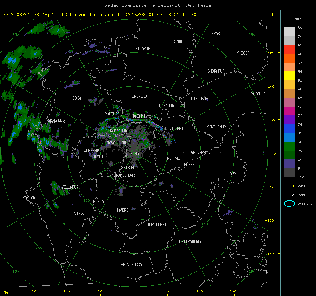The height and width of the screenshot is (296, 316).
Task: Click the SHORAPUR city label
Action: (x=216, y=71)
